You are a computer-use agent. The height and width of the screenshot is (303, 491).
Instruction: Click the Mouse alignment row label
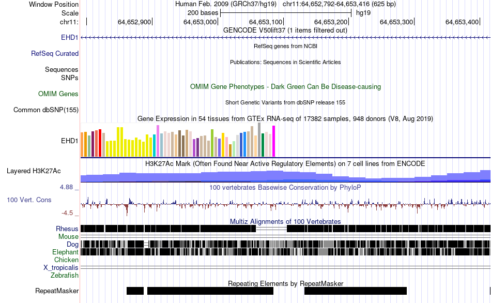coord(68,237)
